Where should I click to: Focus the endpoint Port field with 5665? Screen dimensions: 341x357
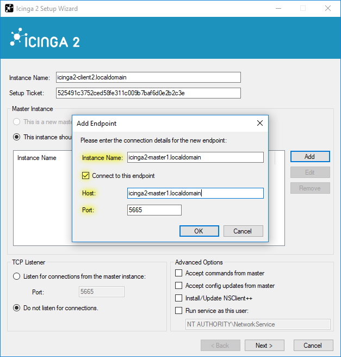pos(154,210)
